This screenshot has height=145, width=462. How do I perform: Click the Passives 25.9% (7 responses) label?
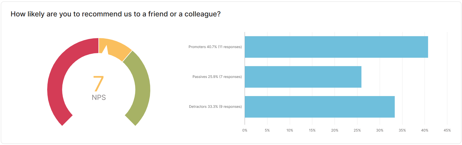[217, 77]
